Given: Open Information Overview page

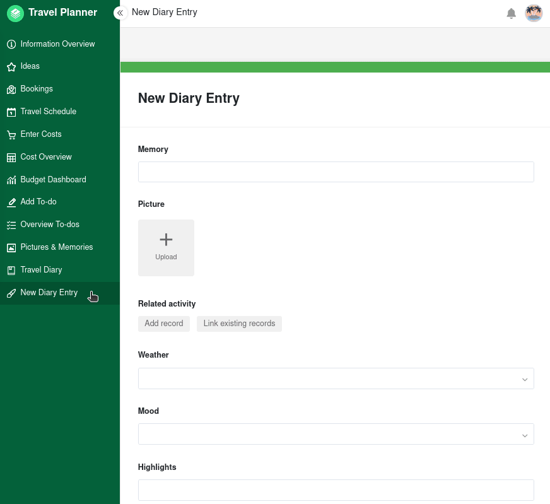Looking at the screenshot, I should point(60,44).
